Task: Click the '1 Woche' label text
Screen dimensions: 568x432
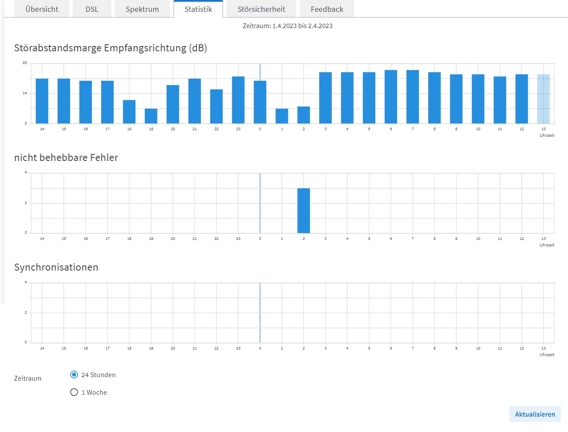Action: coord(94,393)
